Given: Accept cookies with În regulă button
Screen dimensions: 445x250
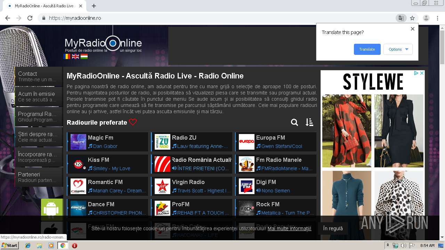Looking at the screenshot, I should pos(333,228).
